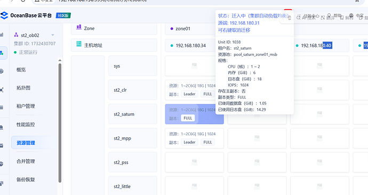The height and width of the screenshot is (195, 368).
Task: Open 性能监控 in the sidebar
Action: coord(26,125)
